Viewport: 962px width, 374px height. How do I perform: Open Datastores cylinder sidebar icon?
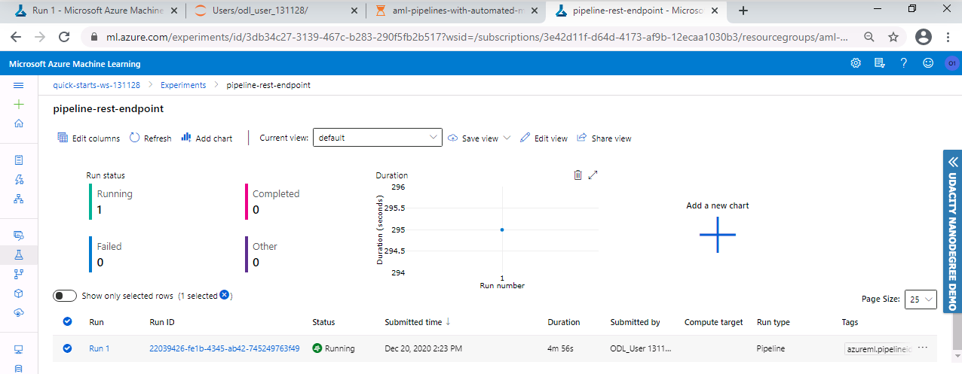[19, 368]
